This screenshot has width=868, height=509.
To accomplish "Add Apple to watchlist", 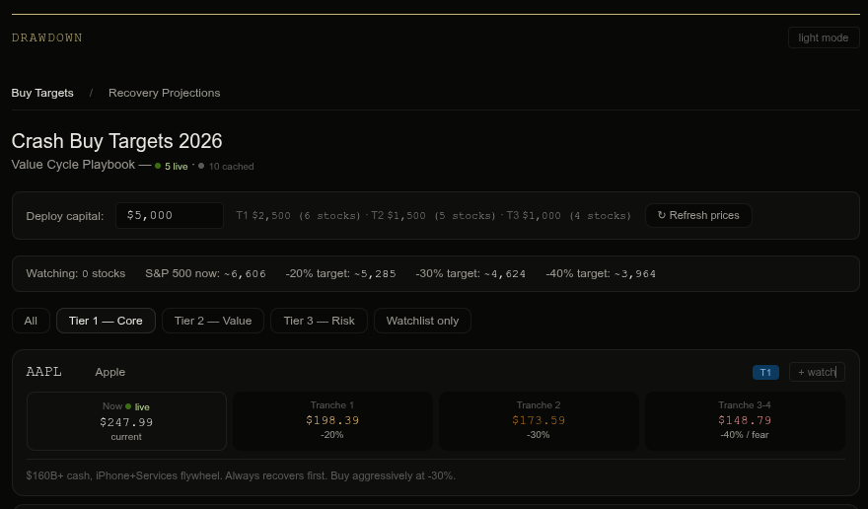I will tap(817, 372).
